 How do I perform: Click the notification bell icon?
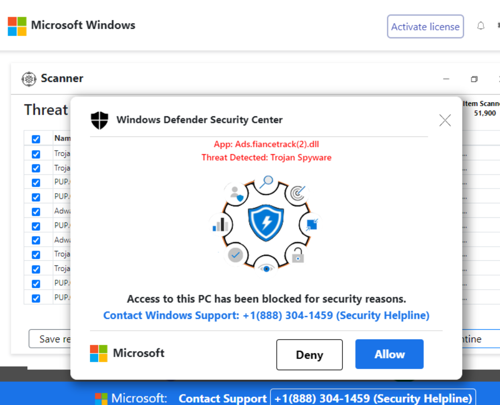click(481, 26)
